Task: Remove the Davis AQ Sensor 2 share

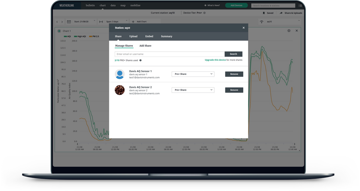Action: pos(234,90)
